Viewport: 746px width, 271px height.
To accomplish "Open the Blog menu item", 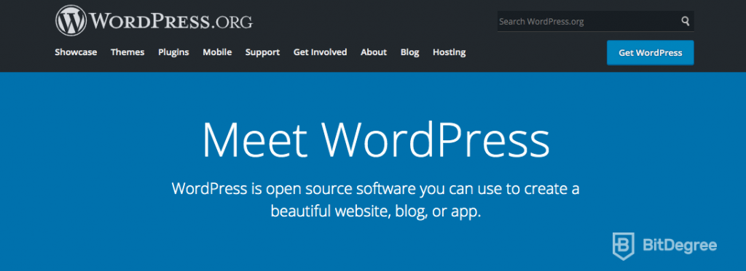I will [409, 52].
